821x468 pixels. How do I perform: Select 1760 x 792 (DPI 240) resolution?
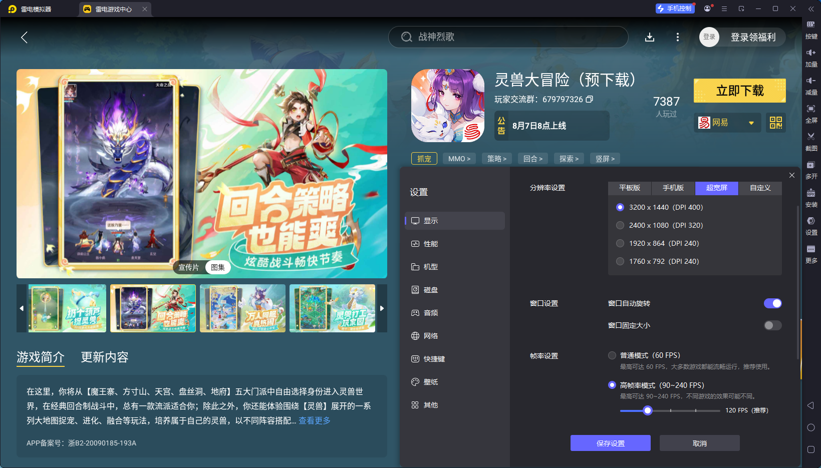(x=620, y=261)
